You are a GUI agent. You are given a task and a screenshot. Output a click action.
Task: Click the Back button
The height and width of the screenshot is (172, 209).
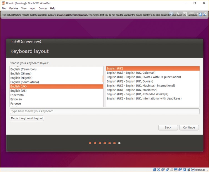[x=168, y=127]
